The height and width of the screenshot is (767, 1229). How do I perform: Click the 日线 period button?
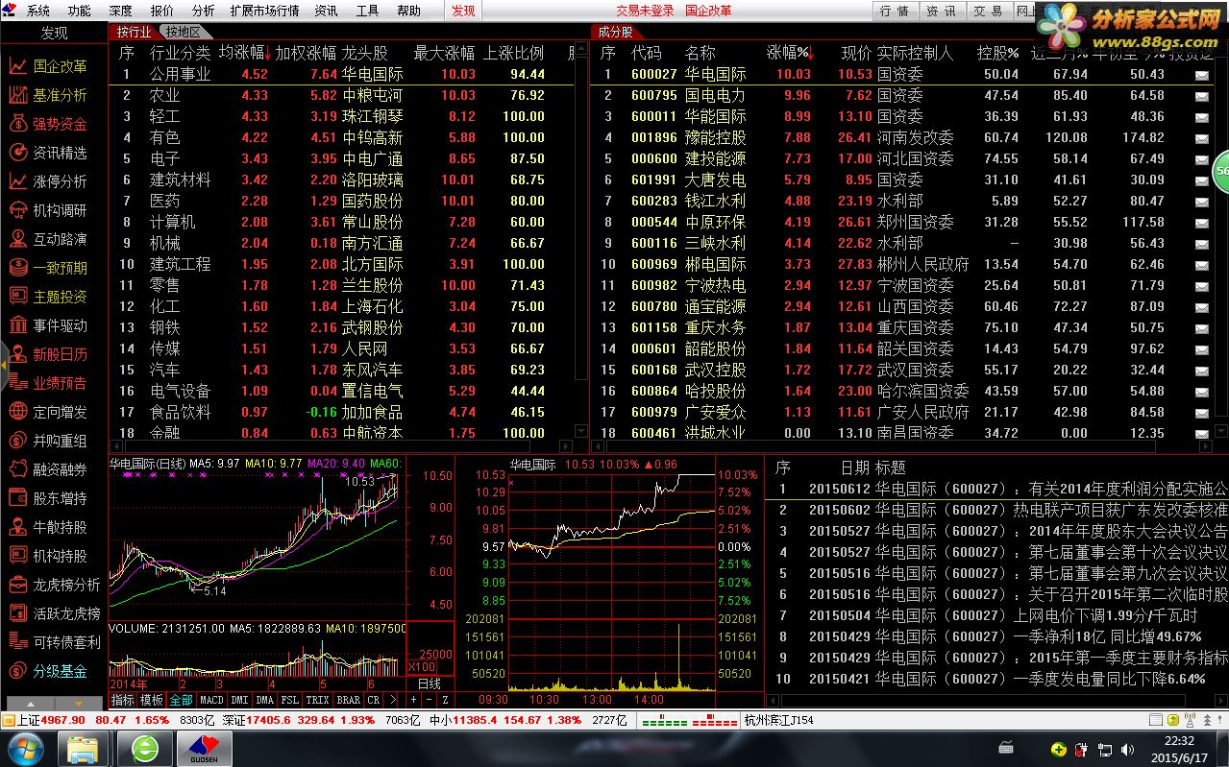pyautogui.click(x=430, y=683)
